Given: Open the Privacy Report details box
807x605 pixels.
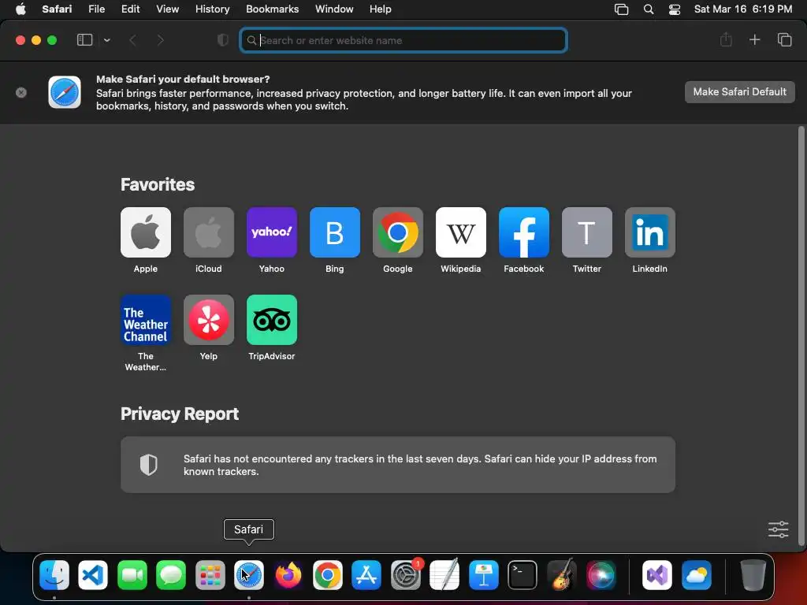Looking at the screenshot, I should point(398,465).
